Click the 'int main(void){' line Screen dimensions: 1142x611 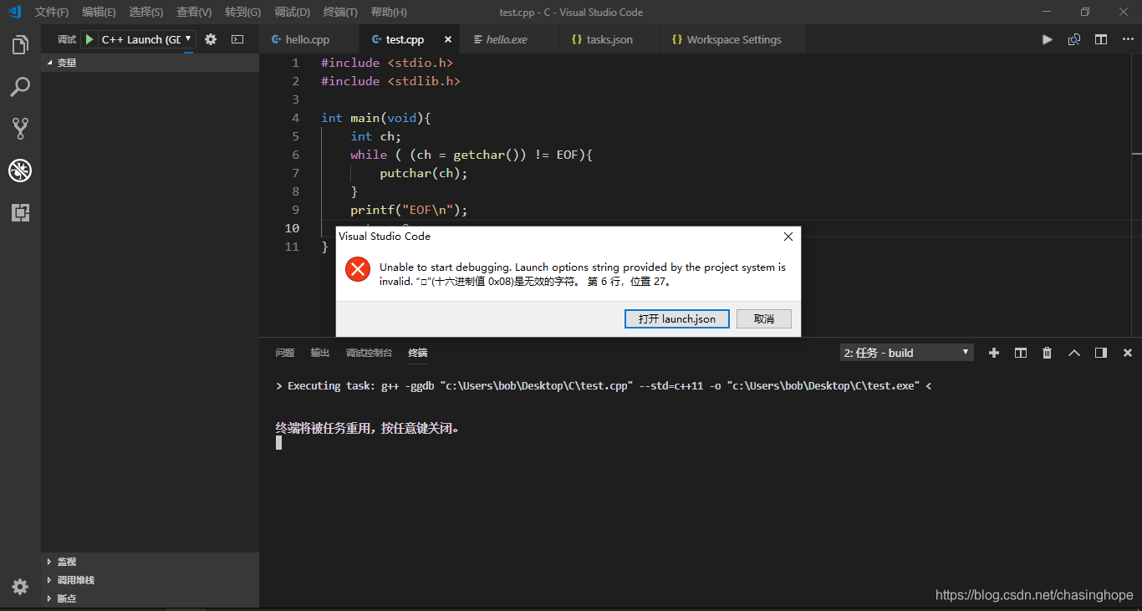[375, 118]
